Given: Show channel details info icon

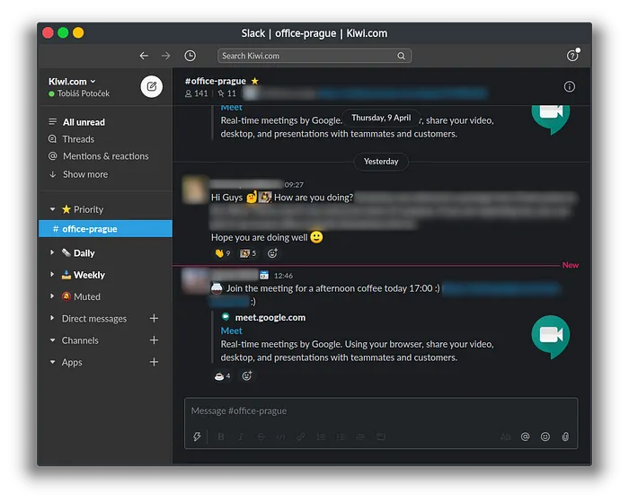Looking at the screenshot, I should (569, 86).
